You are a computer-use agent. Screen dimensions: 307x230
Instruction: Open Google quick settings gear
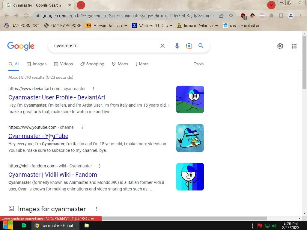280,46
